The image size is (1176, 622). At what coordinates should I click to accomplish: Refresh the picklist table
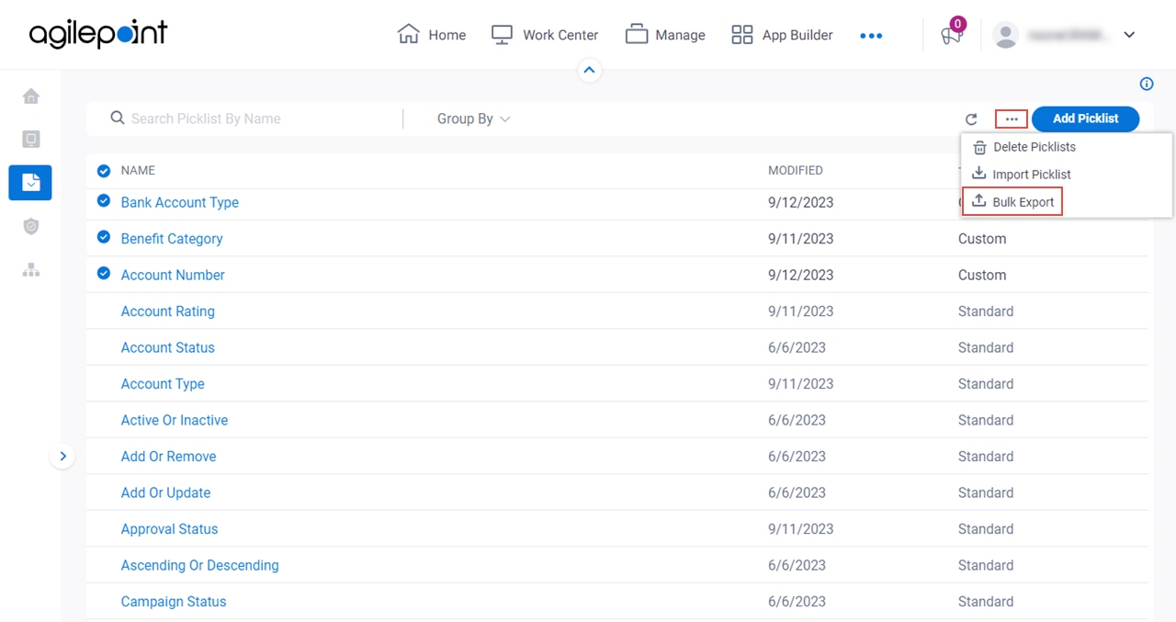(x=971, y=119)
